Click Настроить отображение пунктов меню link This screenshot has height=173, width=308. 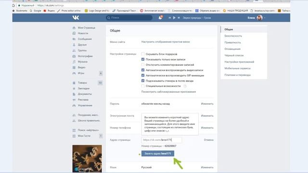point(166,42)
